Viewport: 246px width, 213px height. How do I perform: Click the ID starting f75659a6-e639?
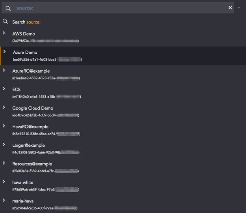pyautogui.click(x=46, y=190)
